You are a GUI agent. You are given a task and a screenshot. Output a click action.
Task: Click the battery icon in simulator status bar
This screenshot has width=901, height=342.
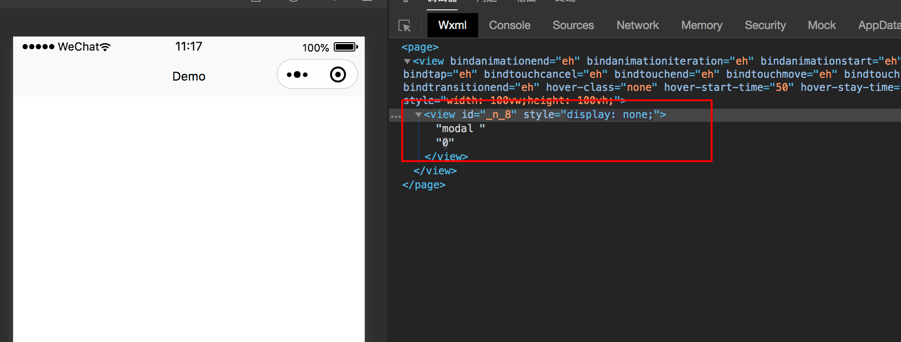345,47
